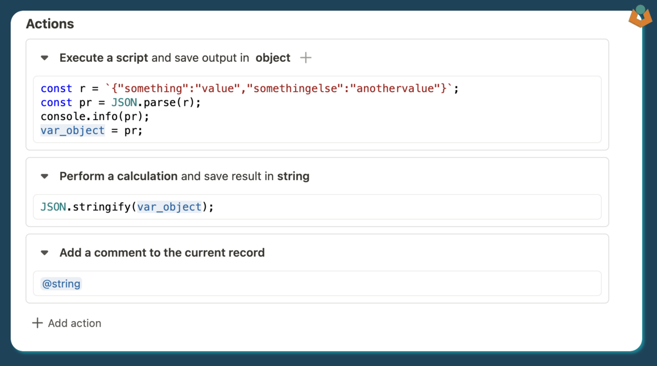
Task: Collapse the Execute a script action
Action: 45,57
